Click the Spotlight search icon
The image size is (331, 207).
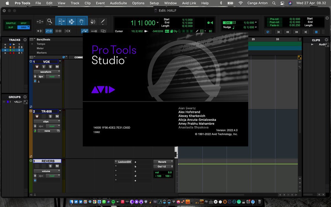[x=274, y=3]
